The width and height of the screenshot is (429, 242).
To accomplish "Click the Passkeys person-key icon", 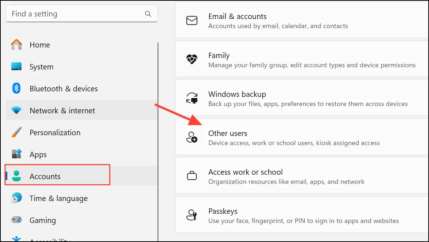I will click(x=192, y=215).
